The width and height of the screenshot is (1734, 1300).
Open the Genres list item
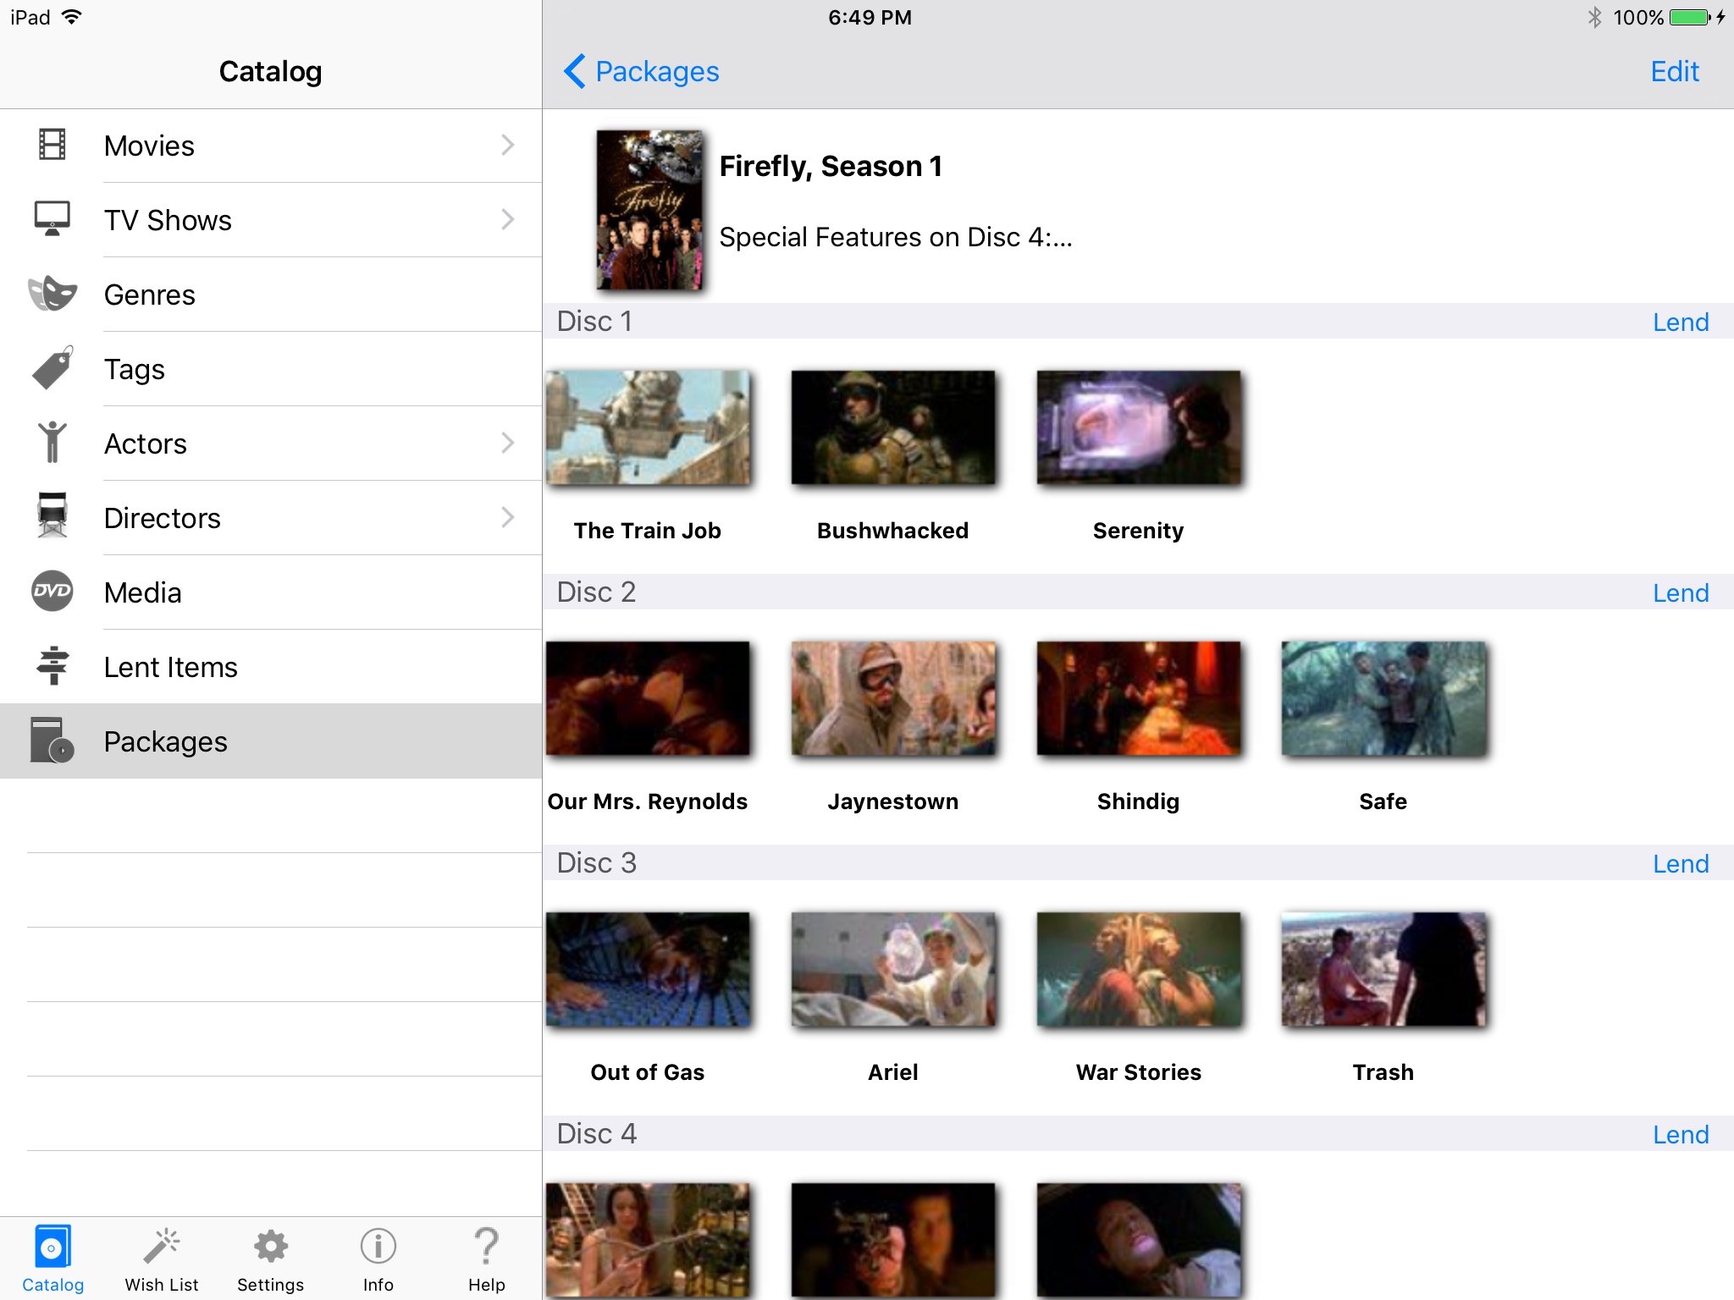[x=271, y=295]
